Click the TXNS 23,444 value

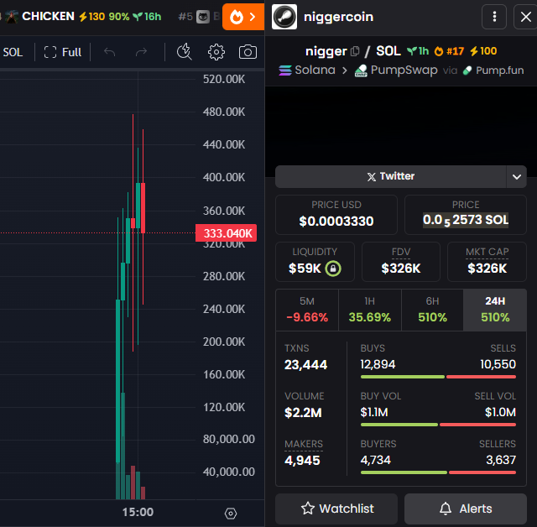point(305,364)
